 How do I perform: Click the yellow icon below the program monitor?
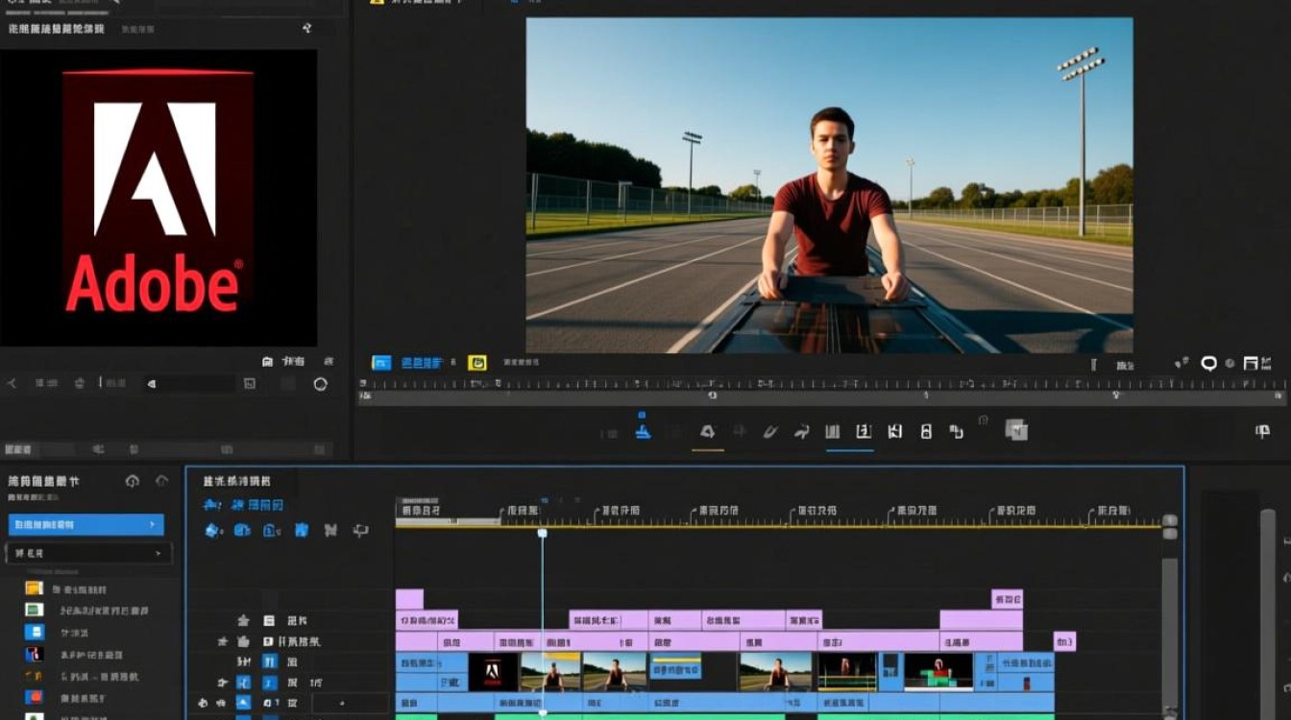[477, 363]
